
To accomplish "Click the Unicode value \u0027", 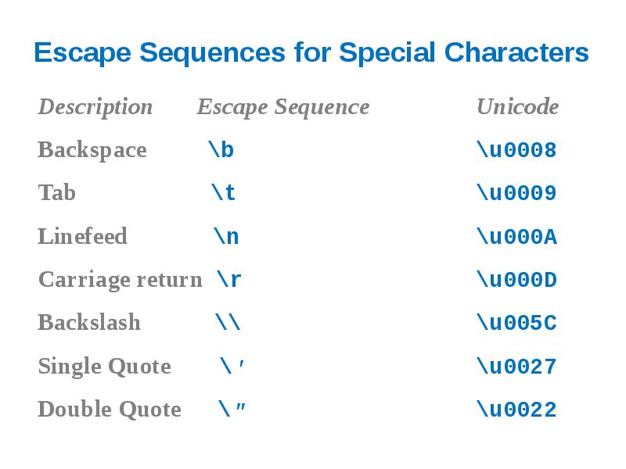I will coord(516,366).
